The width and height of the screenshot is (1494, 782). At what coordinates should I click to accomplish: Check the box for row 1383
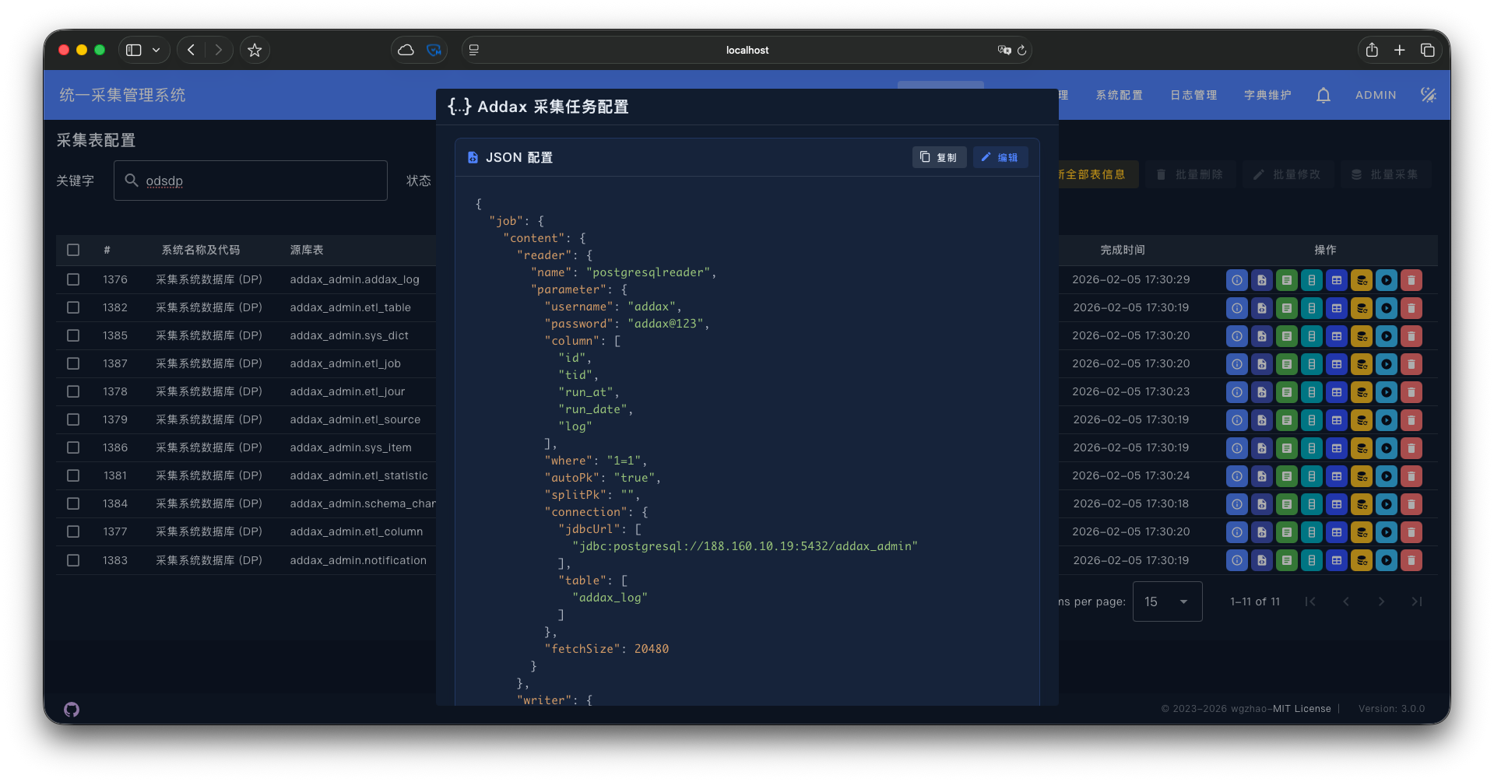coord(73,560)
